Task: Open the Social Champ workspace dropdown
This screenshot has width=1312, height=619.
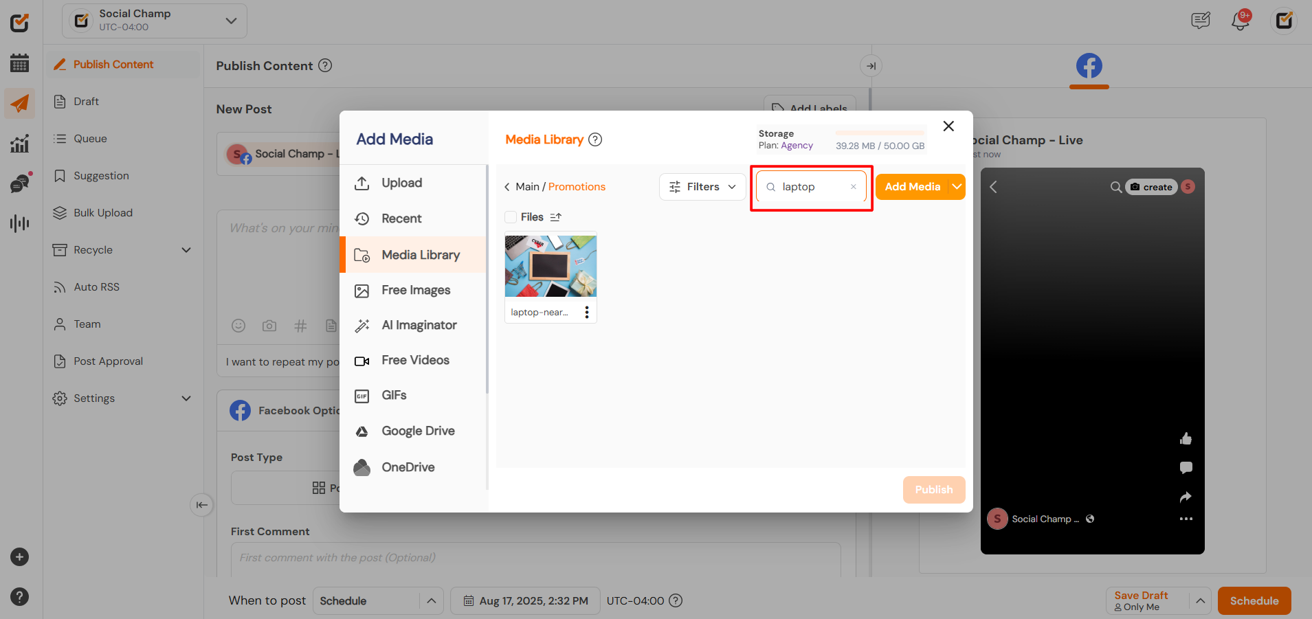Action: [155, 21]
